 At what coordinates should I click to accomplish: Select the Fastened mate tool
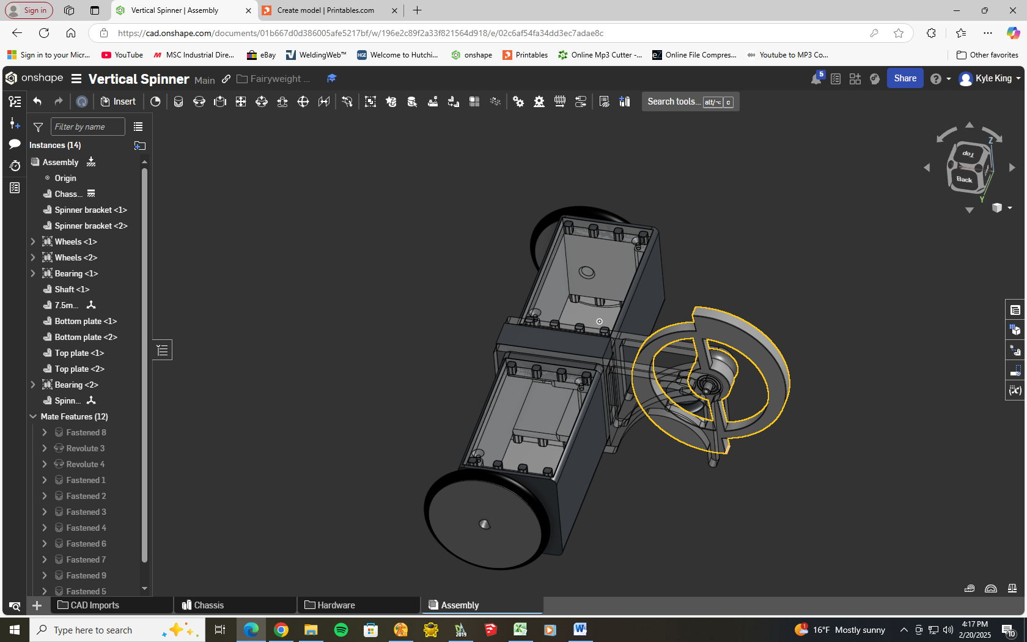pyautogui.click(x=179, y=101)
